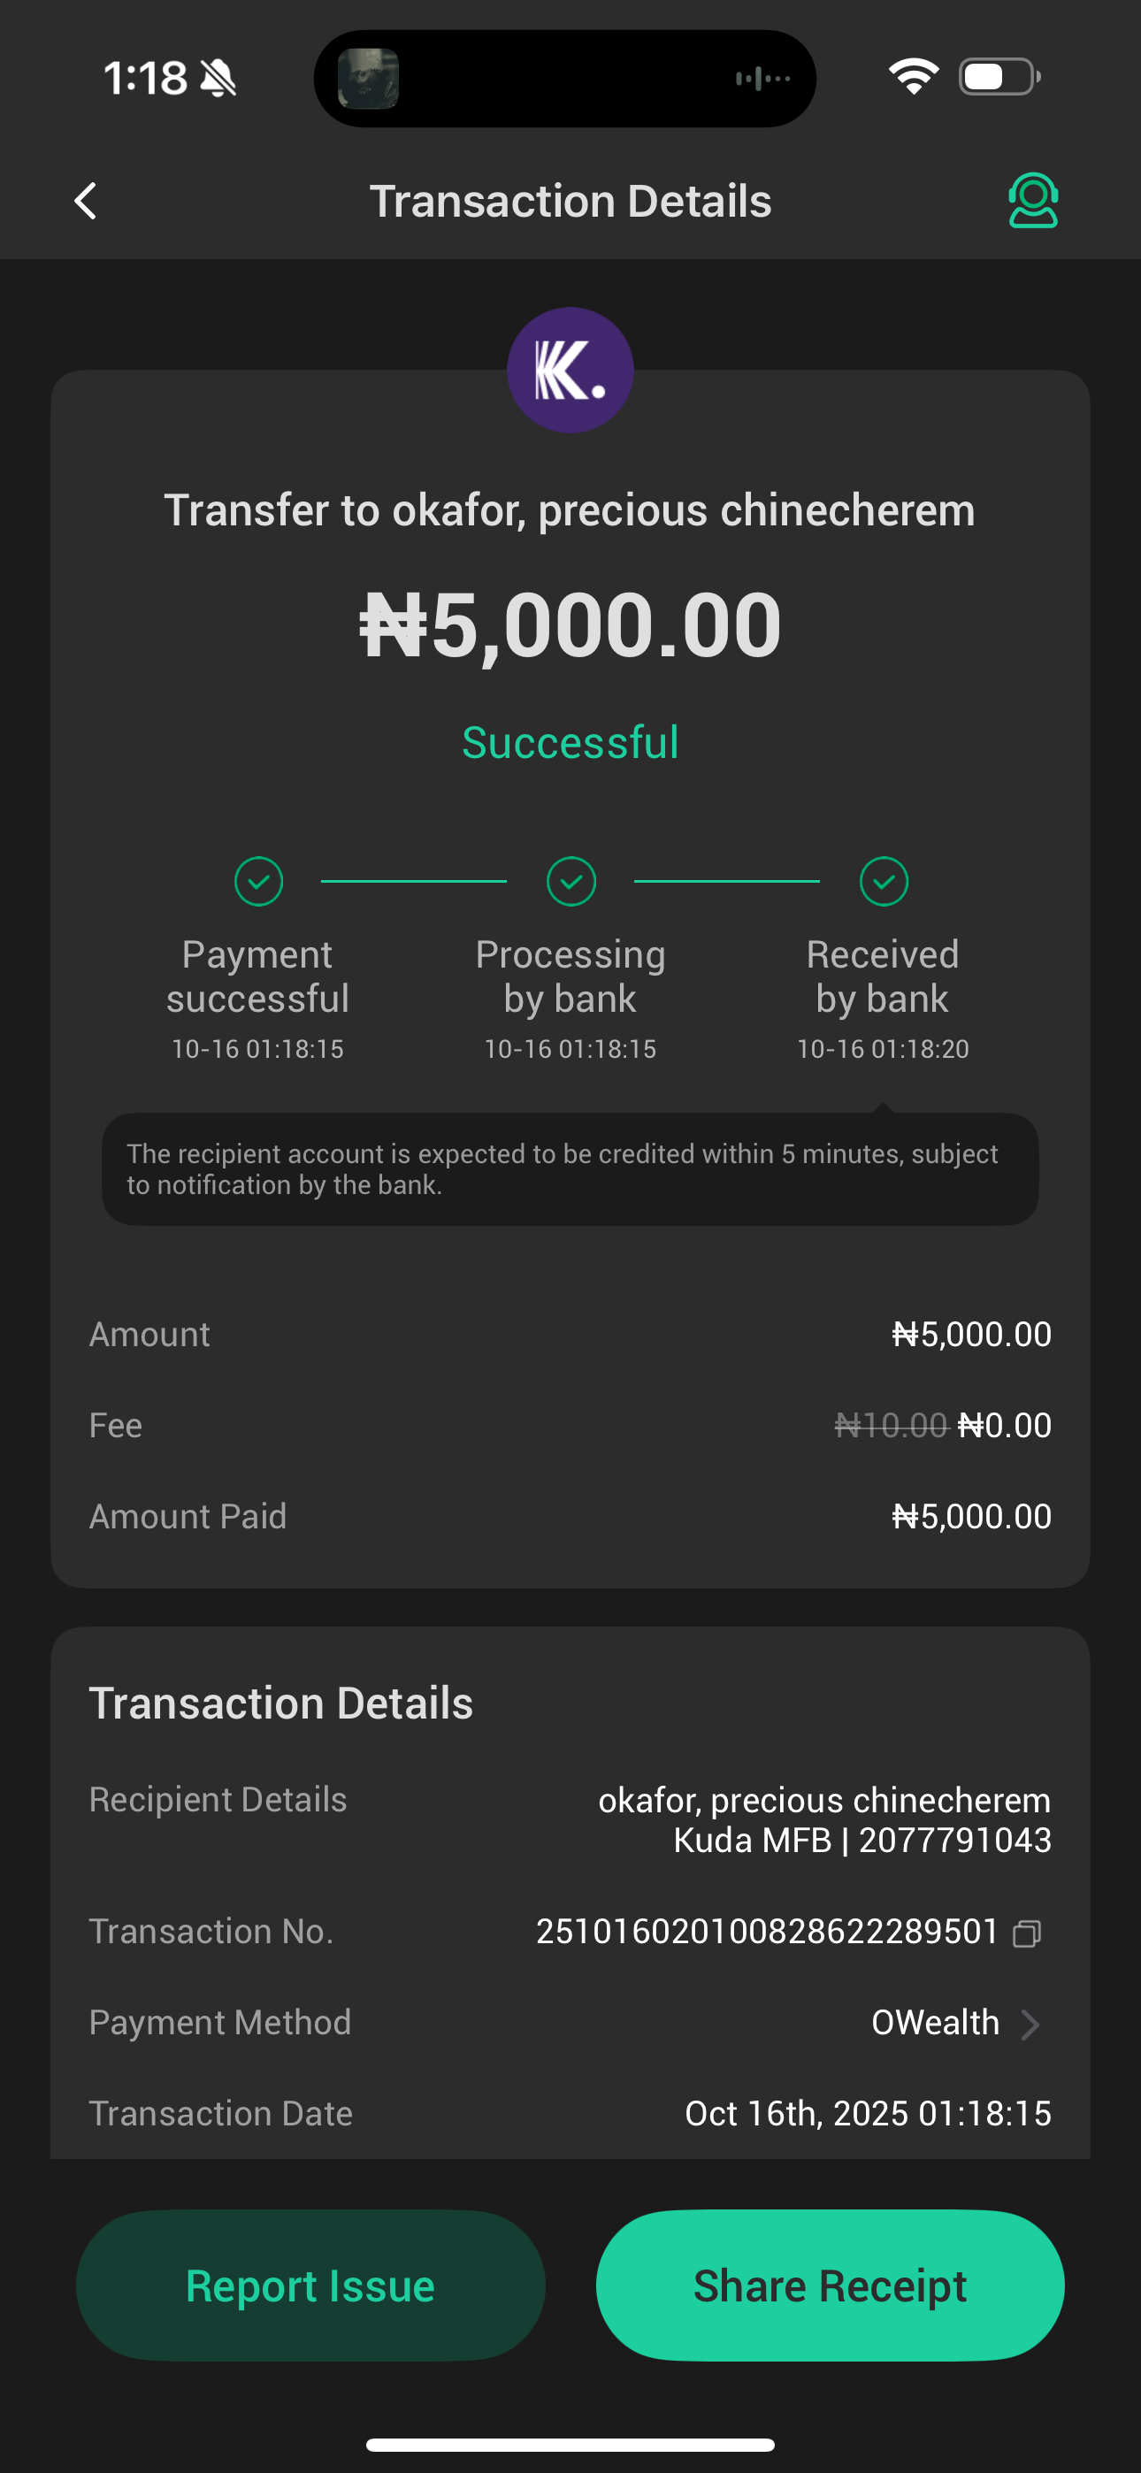Tap the Payment successful checkmark

258,881
